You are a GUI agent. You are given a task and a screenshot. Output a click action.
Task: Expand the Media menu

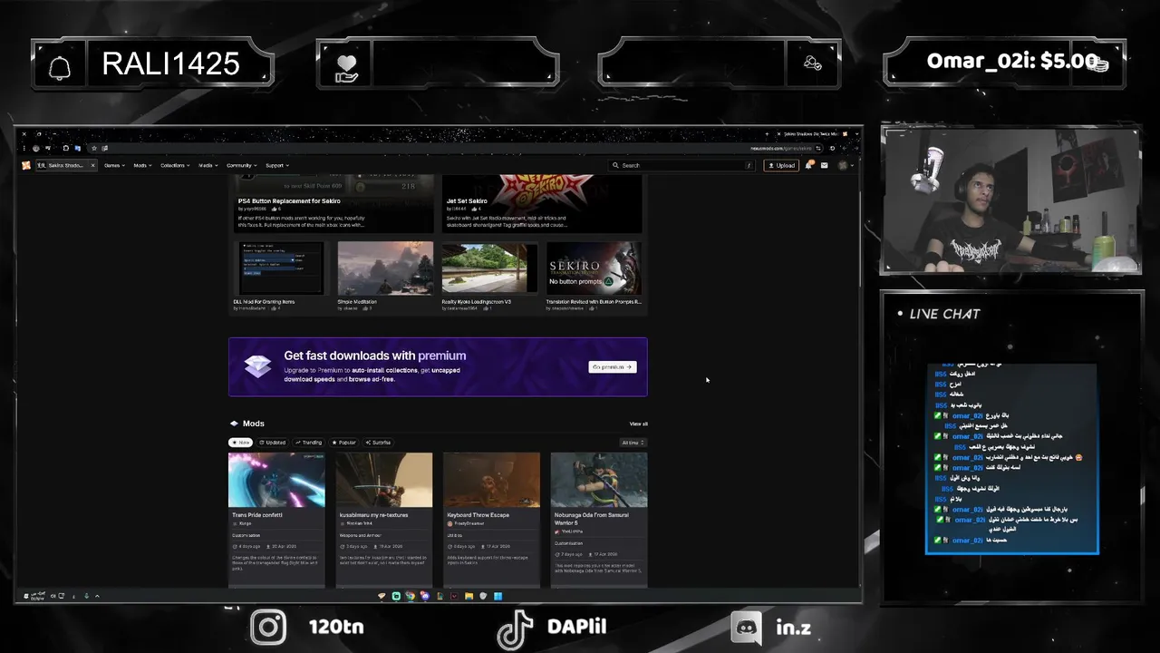(208, 165)
